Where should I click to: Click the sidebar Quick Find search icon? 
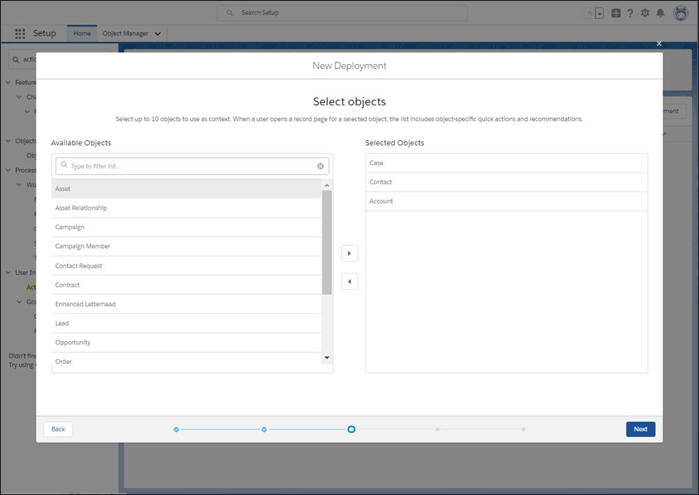click(x=16, y=59)
